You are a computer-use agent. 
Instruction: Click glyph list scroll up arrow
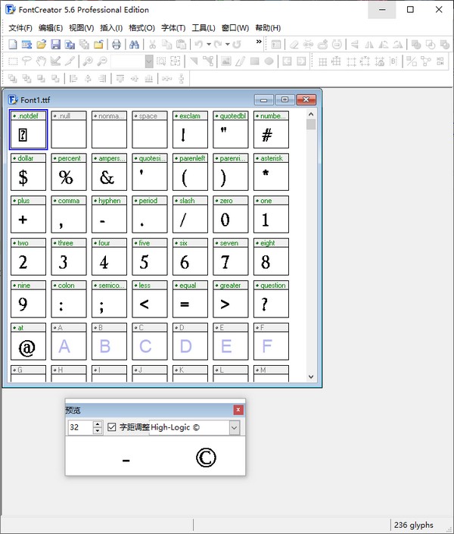[311, 114]
